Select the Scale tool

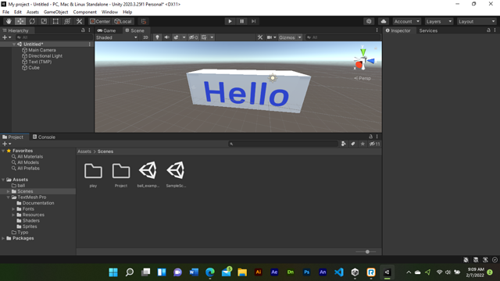[44, 21]
